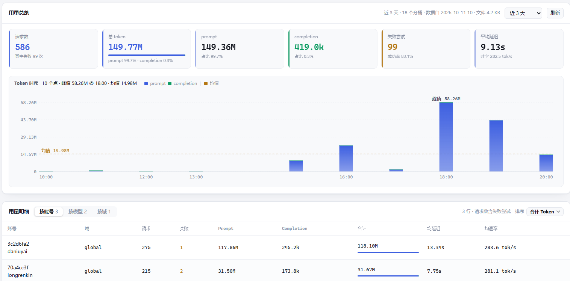570x281 pixels.
Task: Click the 失败 column header
Action: pyautogui.click(x=184, y=228)
